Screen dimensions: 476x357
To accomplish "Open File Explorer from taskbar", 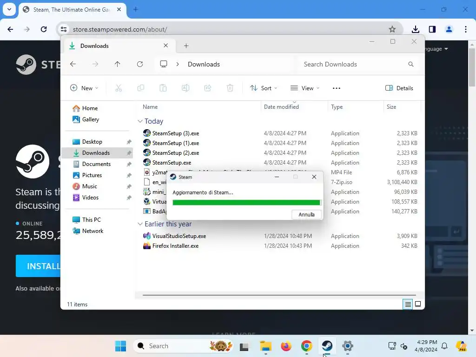I will 265,346.
